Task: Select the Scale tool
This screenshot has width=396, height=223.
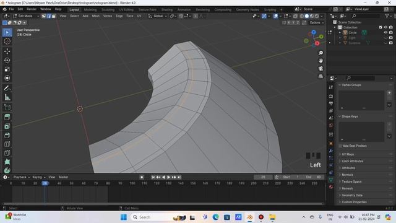Action: [7, 69]
